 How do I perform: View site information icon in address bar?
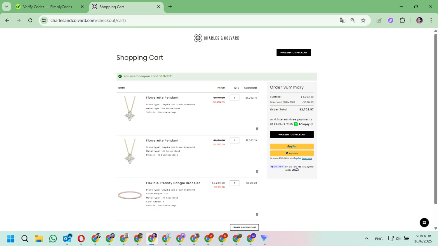(x=44, y=20)
